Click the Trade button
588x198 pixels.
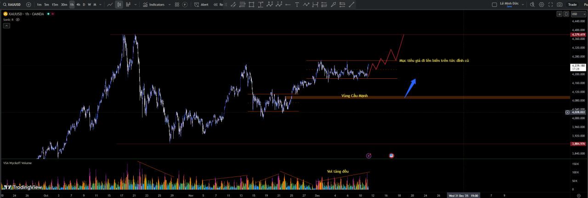coord(572,5)
